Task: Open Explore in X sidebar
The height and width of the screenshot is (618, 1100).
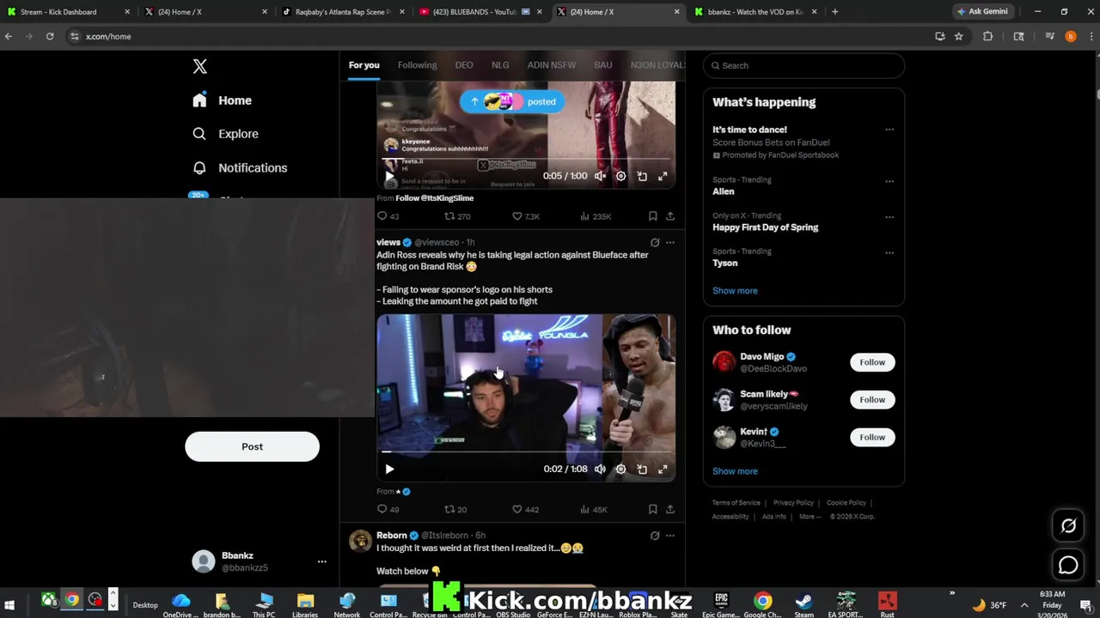Action: click(225, 134)
